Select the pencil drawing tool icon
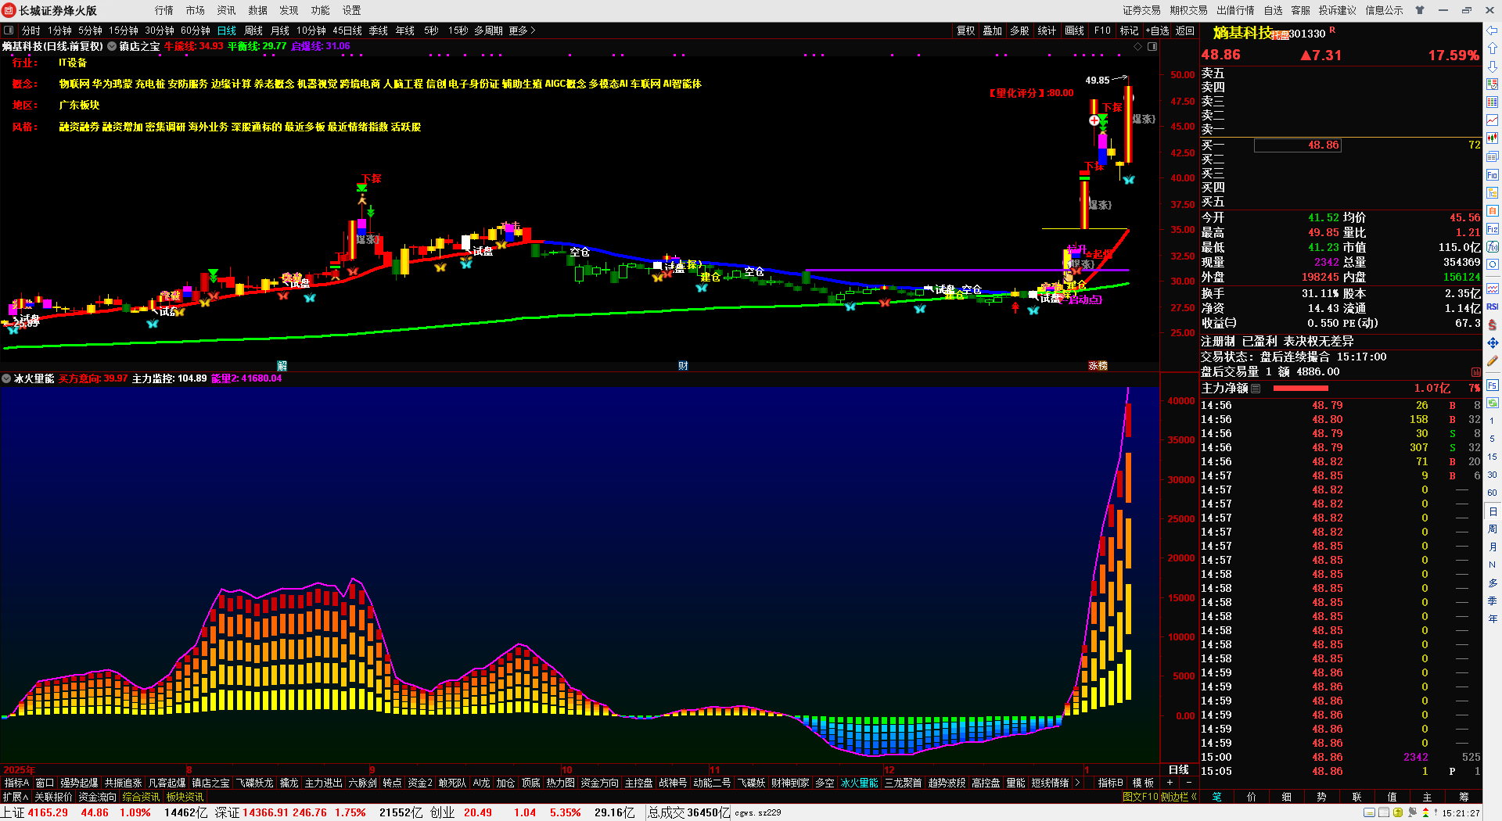This screenshot has width=1502, height=821. [1493, 361]
